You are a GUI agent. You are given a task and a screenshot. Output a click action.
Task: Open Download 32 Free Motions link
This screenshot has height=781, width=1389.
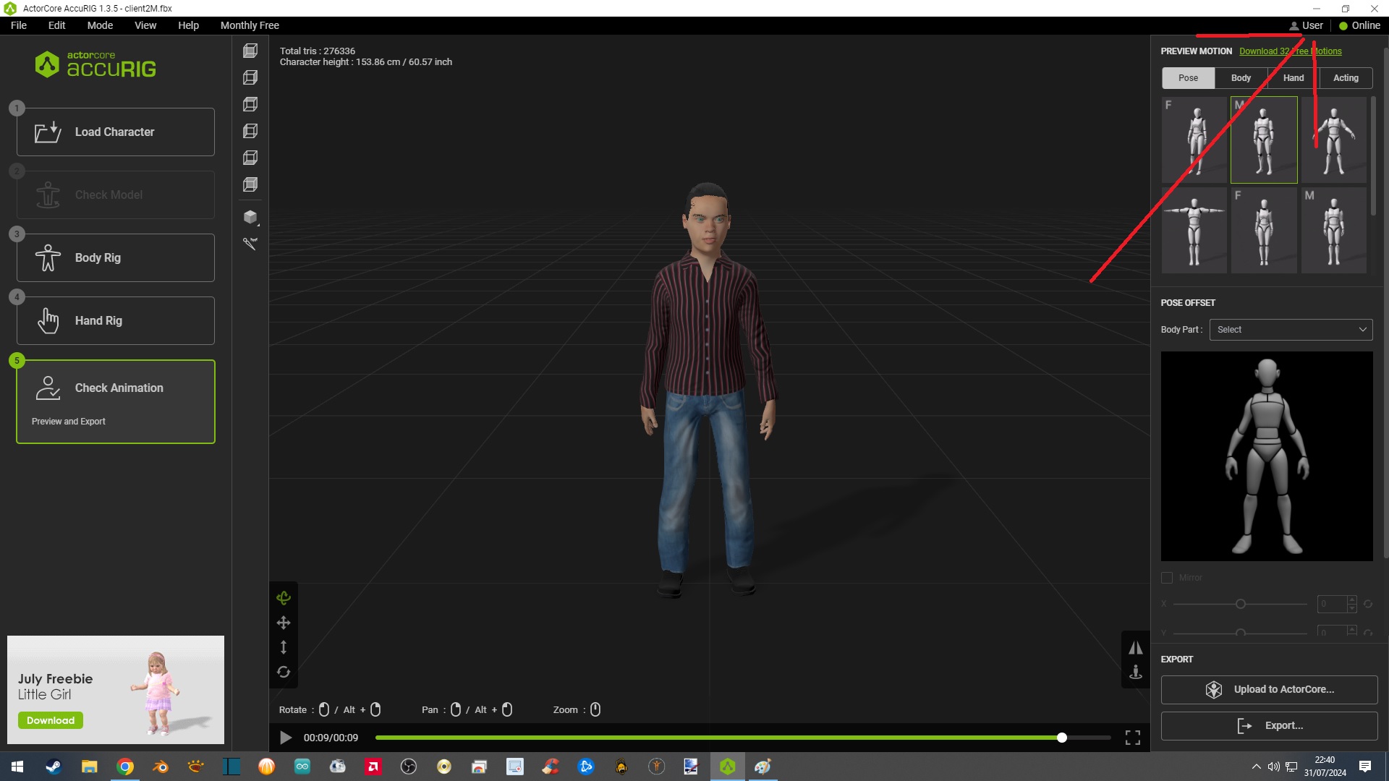pyautogui.click(x=1290, y=51)
